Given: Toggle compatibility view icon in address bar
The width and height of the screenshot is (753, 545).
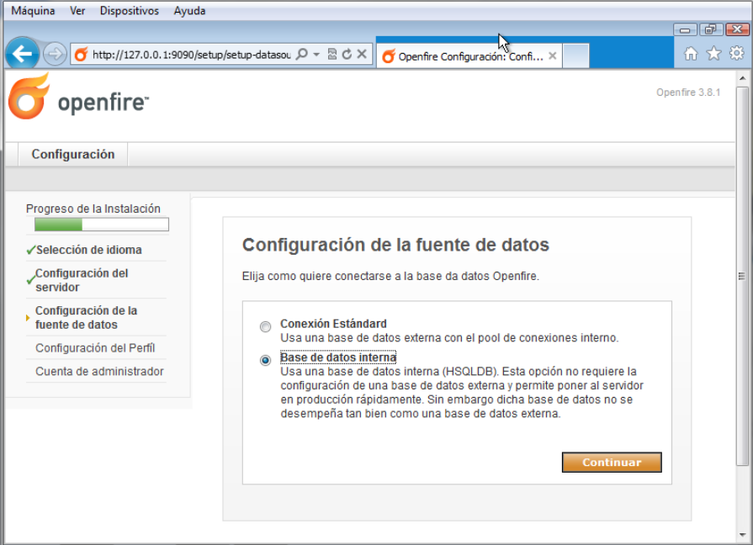Looking at the screenshot, I should click(x=332, y=54).
